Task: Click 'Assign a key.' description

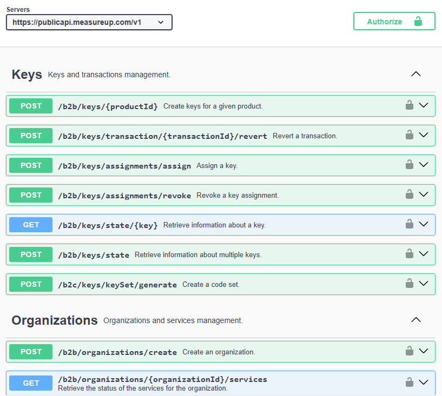Action: [x=217, y=165]
